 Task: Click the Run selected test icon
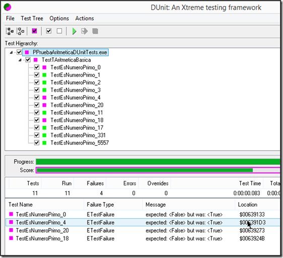(x=84, y=31)
